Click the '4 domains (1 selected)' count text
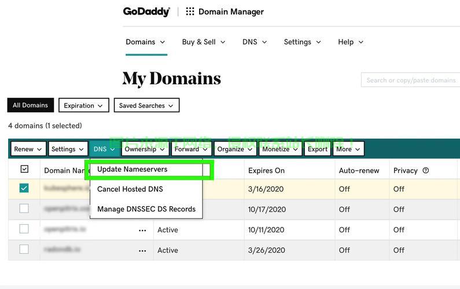This screenshot has height=289, width=460. point(45,126)
